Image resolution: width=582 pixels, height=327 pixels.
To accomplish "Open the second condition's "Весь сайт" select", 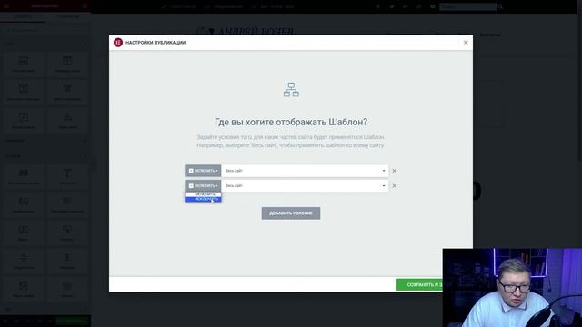I will coord(305,185).
